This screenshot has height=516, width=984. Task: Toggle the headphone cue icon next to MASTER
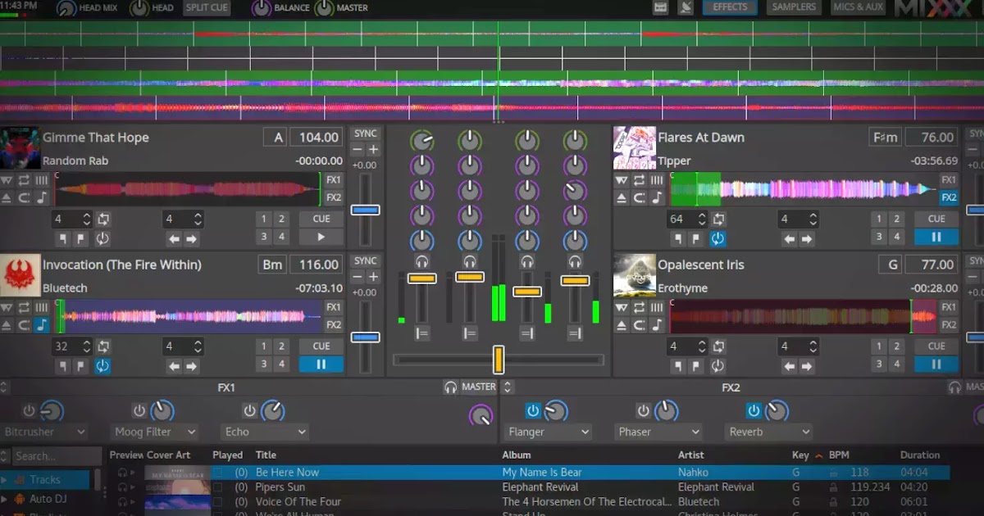click(x=450, y=387)
